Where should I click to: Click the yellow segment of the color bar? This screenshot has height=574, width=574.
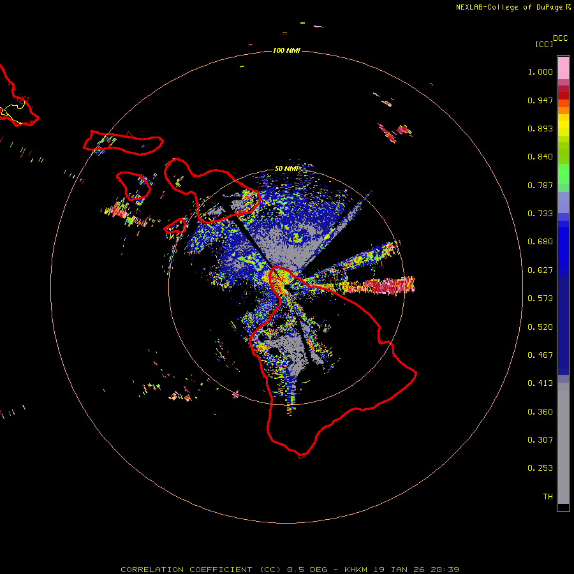click(563, 125)
